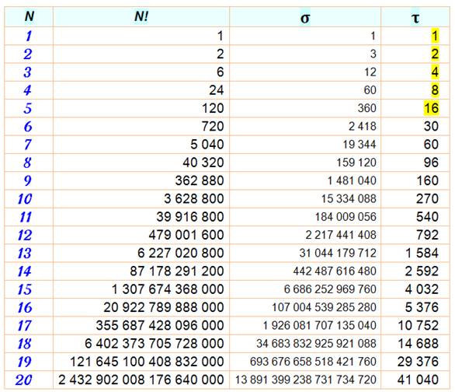
Task: Click the τ value 10 752
Action: pos(419,325)
